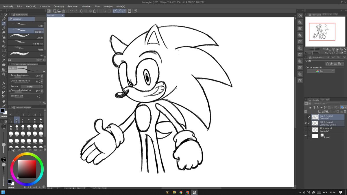347x195 pixels.
Task: Show the Camada 1 layer visibility
Action: coord(306,129)
